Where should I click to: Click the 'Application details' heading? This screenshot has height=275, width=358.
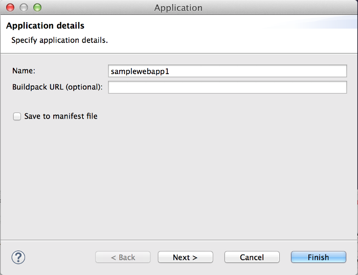45,26
